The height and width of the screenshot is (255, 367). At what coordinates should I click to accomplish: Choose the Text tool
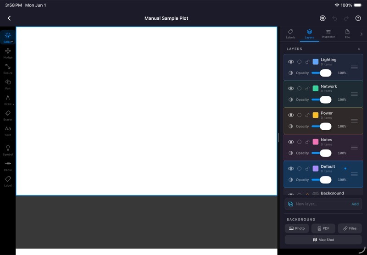coord(8,131)
